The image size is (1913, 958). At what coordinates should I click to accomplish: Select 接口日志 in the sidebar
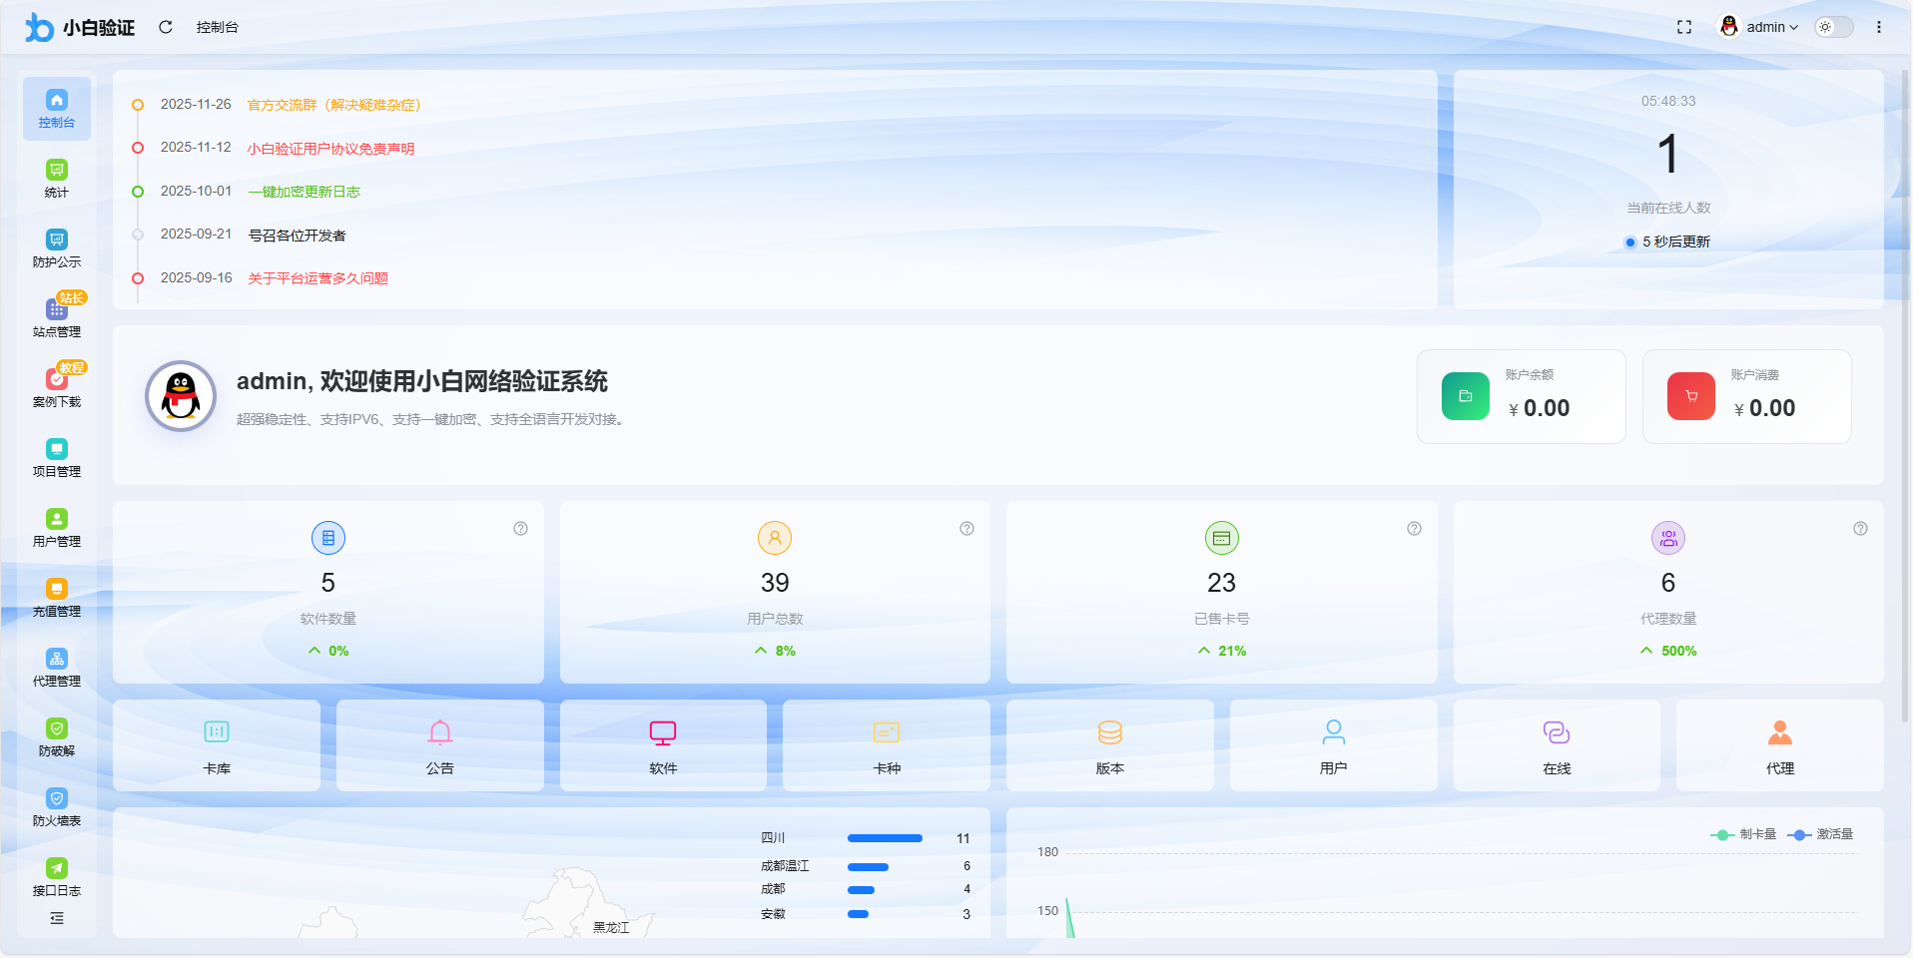(56, 875)
